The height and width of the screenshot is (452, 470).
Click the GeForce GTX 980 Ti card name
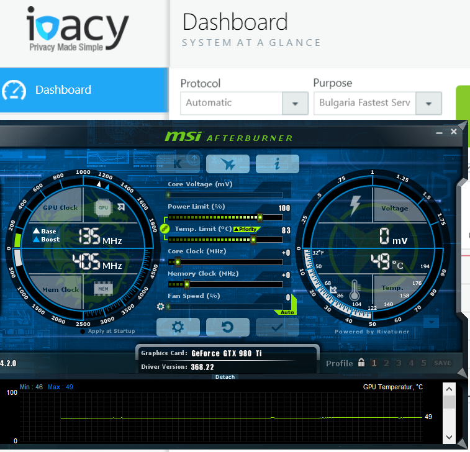pyautogui.click(x=227, y=353)
